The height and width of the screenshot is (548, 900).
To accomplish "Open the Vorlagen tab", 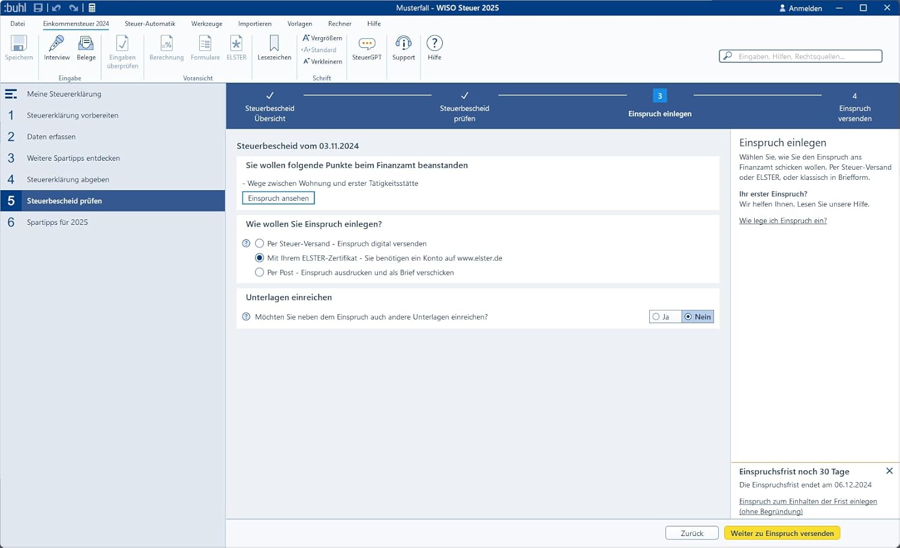I will click(x=300, y=23).
